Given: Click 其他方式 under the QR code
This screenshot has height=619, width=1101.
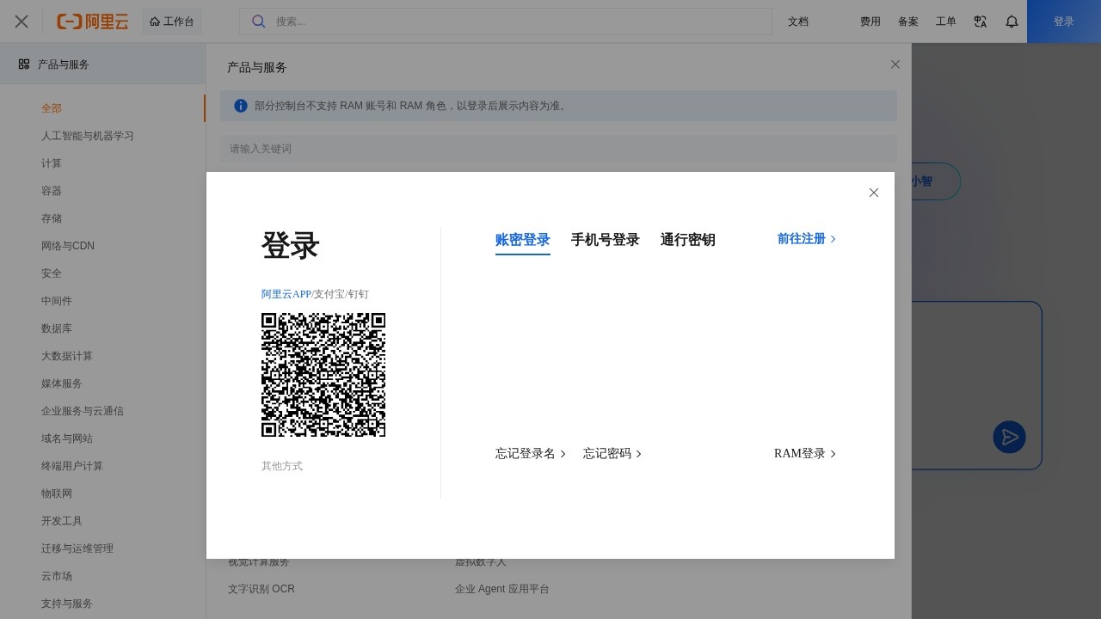Looking at the screenshot, I should click(282, 466).
